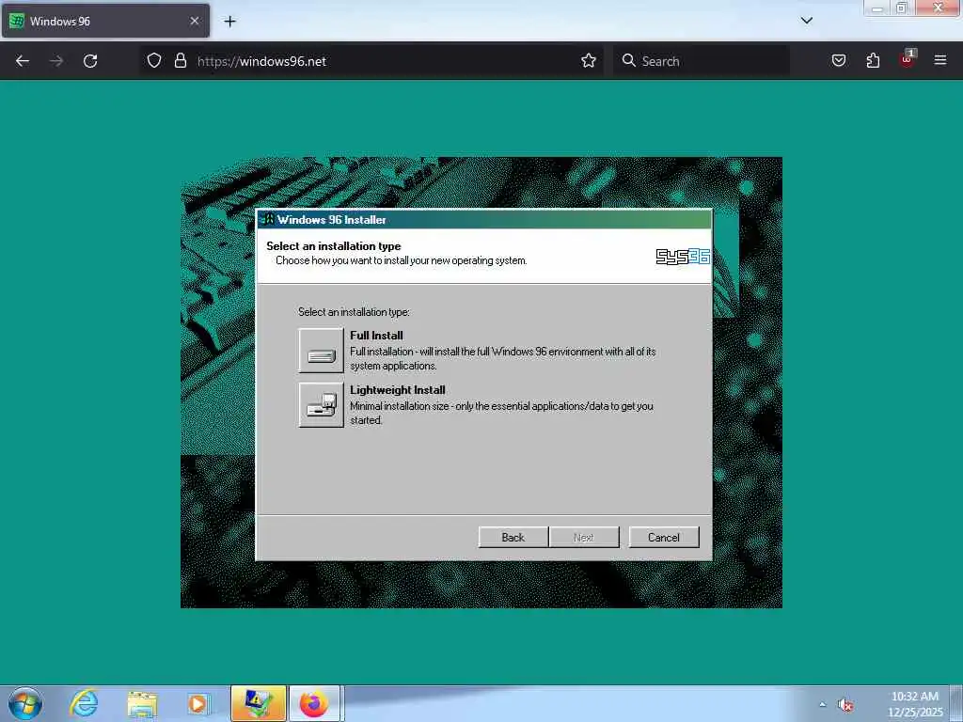The height and width of the screenshot is (722, 963).
Task: Click the Show desktop button
Action: [956, 703]
